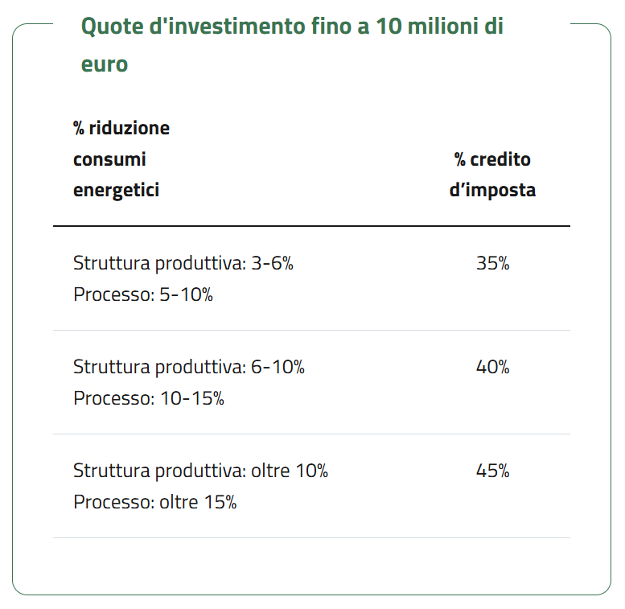Select the 'Processo: oltre 15%' text
625x609 pixels.
pos(155,502)
